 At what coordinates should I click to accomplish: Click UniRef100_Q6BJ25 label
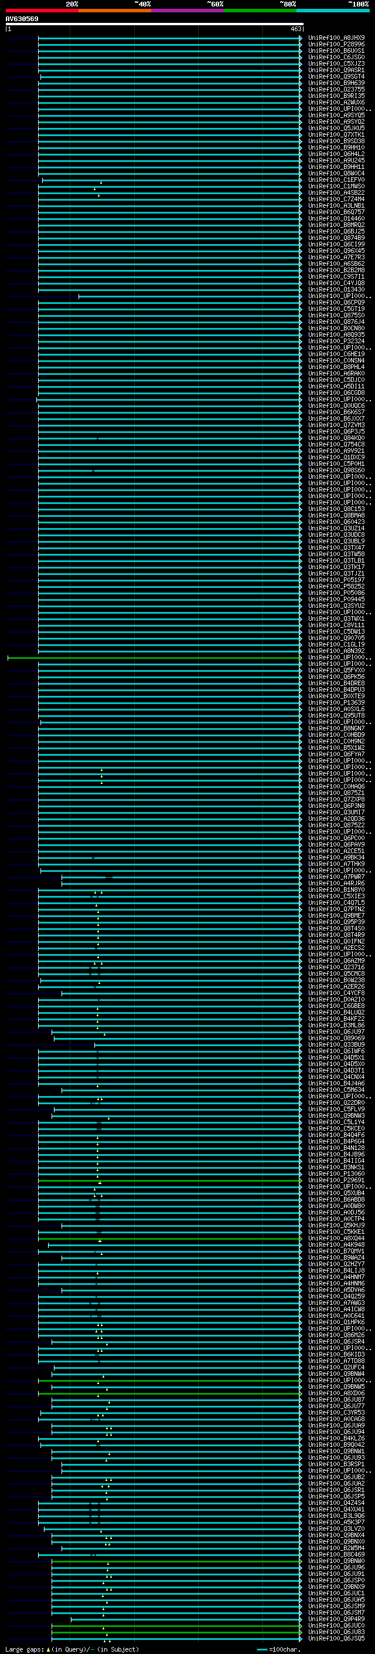click(x=336, y=231)
